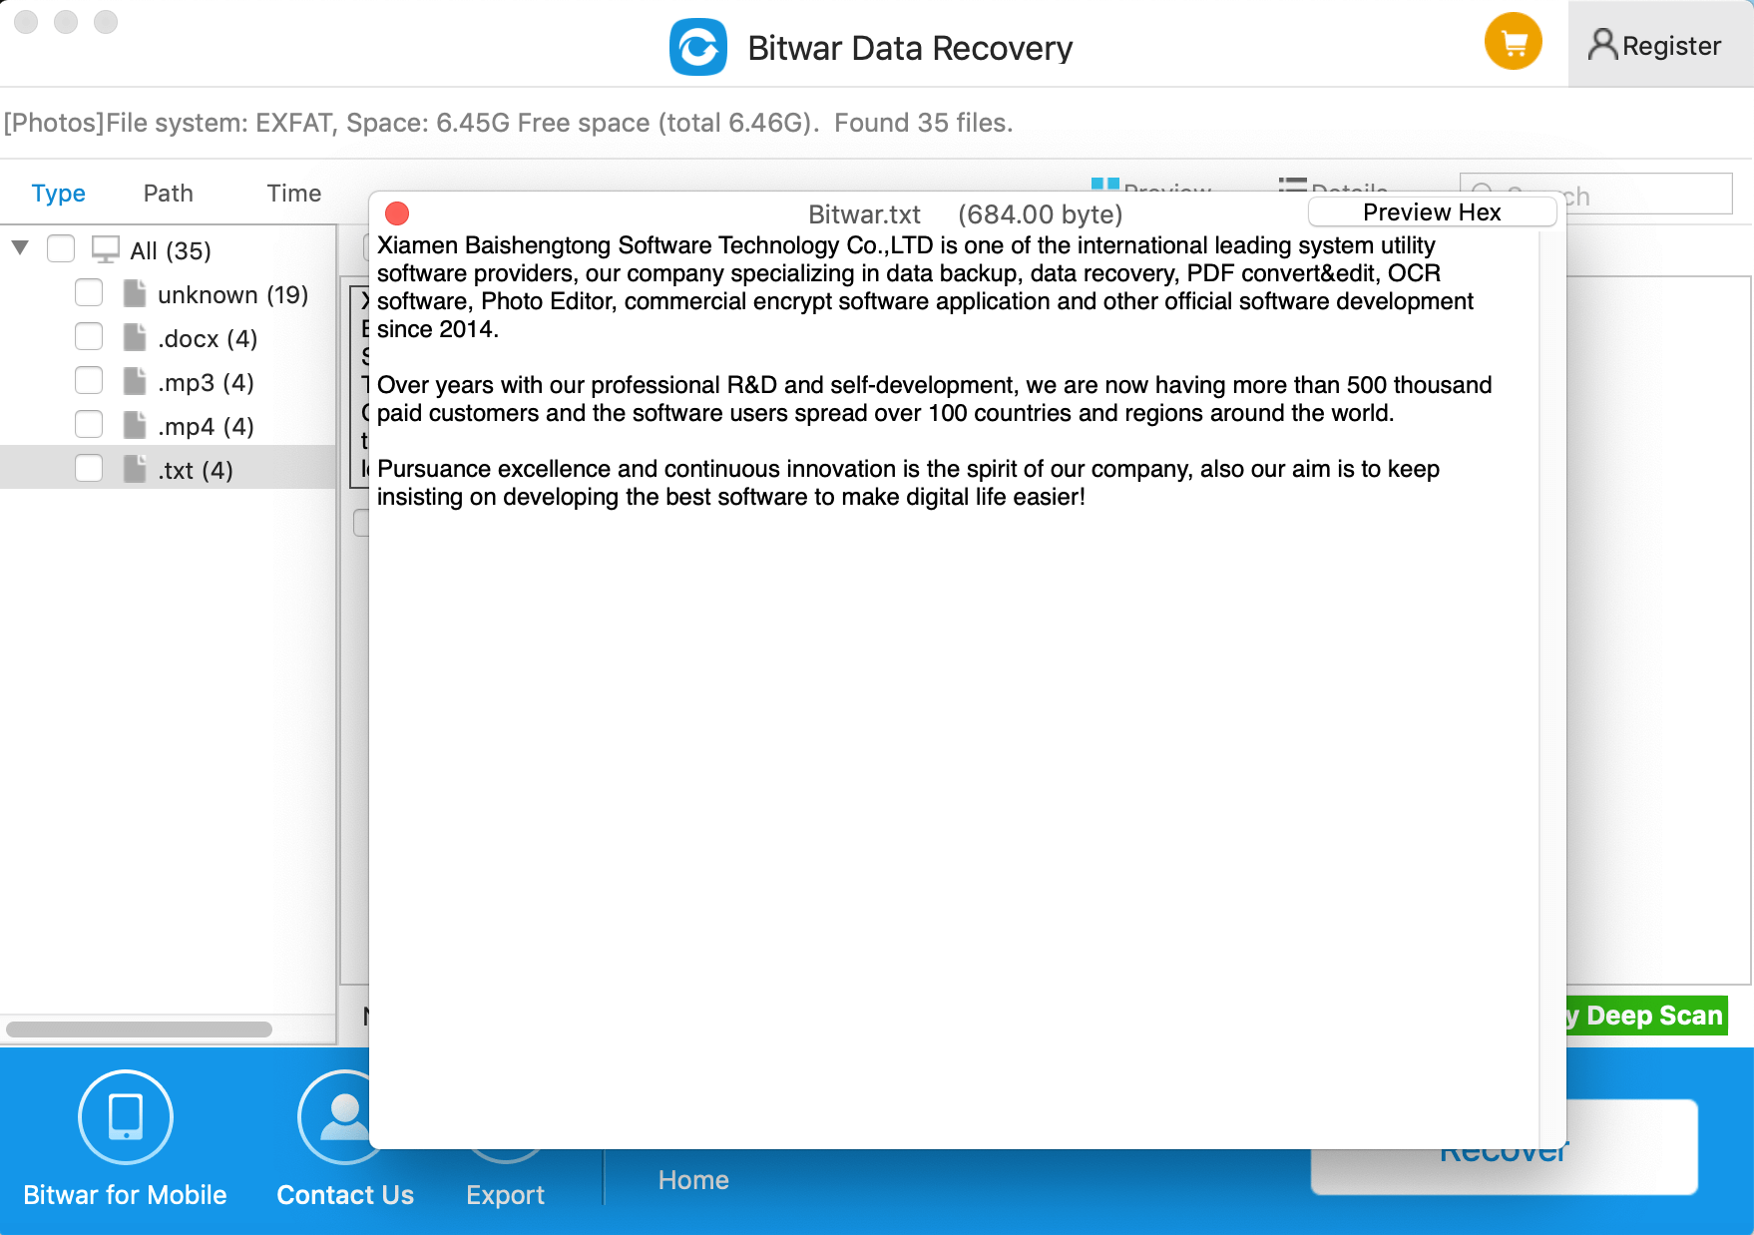This screenshot has height=1235, width=1754.
Task: Click the (684.00 byte) file size text
Action: (1040, 214)
